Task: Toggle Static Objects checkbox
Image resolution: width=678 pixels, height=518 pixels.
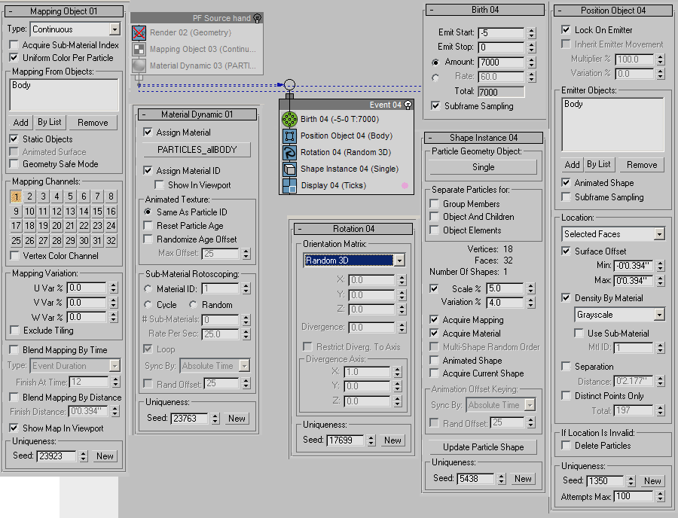Action: point(14,139)
